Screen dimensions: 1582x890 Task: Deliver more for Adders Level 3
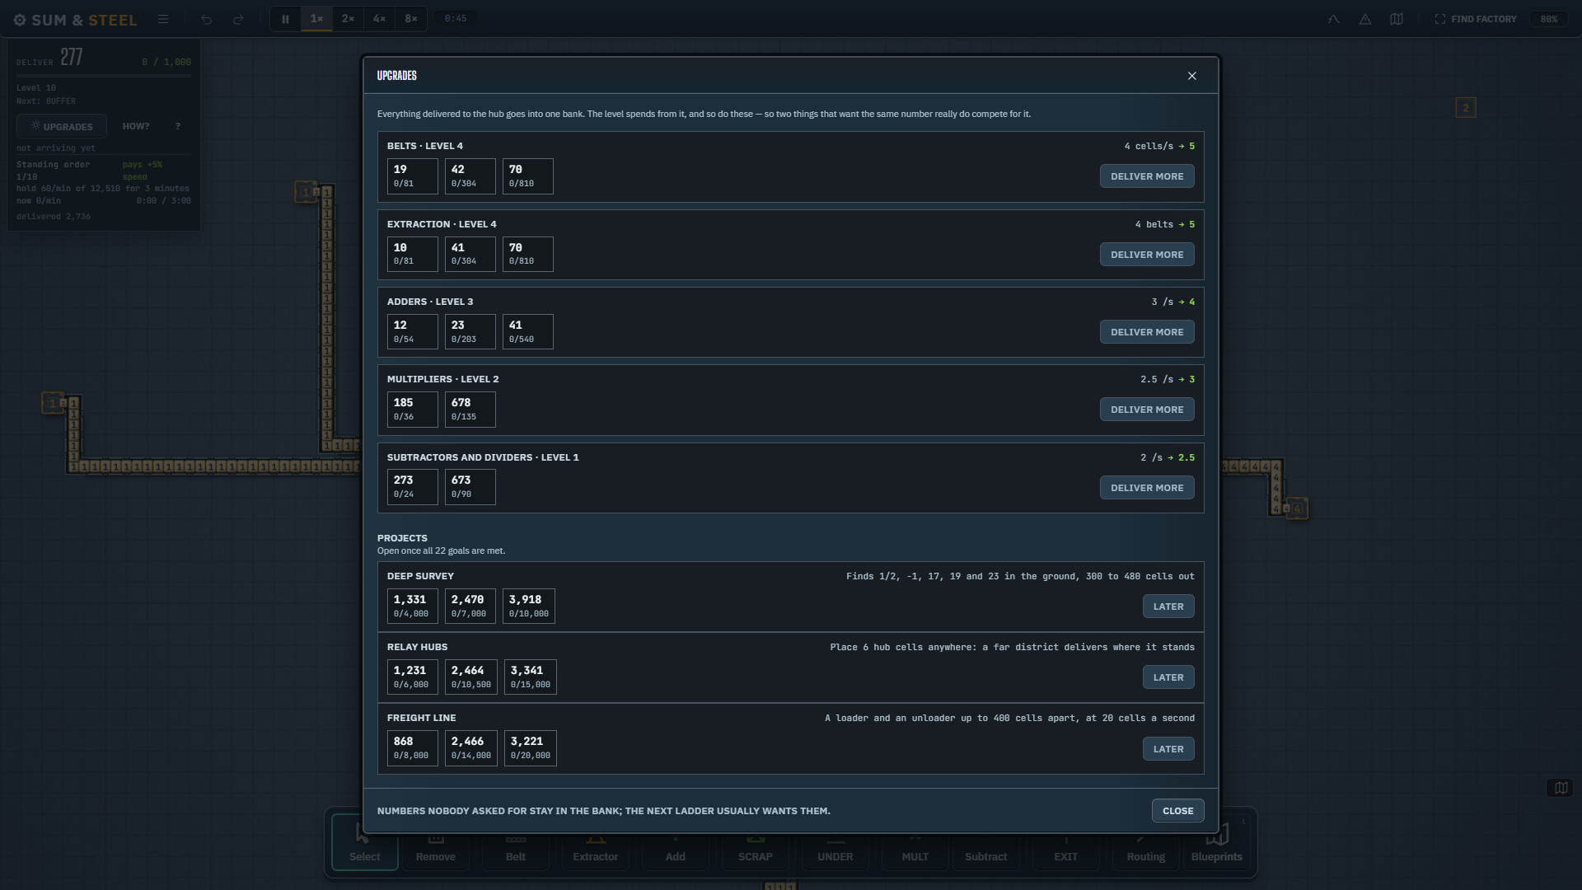pos(1147,332)
